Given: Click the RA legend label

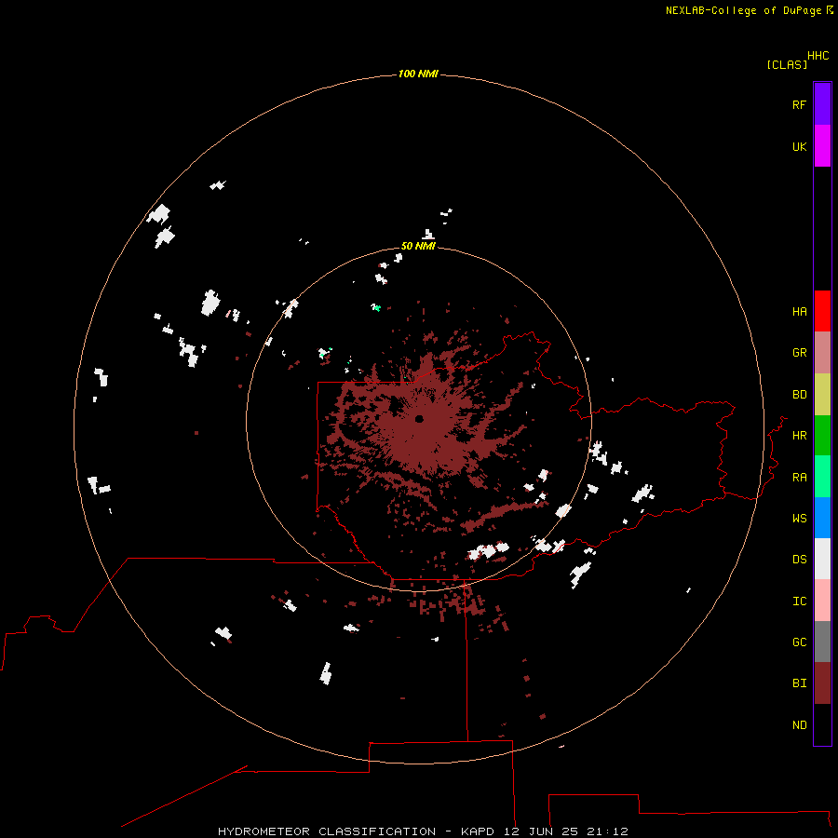Looking at the screenshot, I should pyautogui.click(x=799, y=478).
